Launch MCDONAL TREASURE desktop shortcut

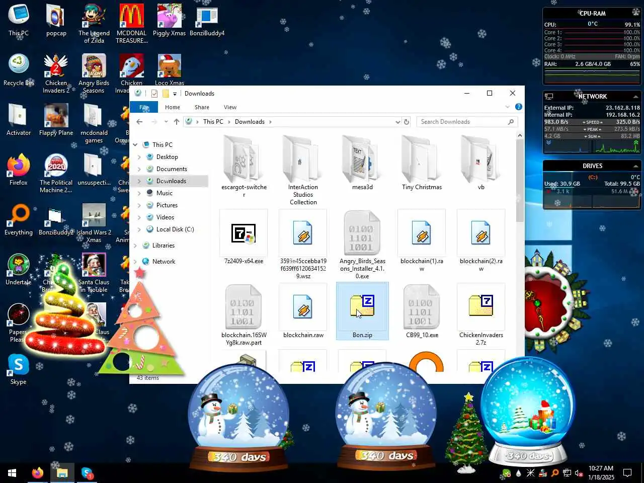131,24
